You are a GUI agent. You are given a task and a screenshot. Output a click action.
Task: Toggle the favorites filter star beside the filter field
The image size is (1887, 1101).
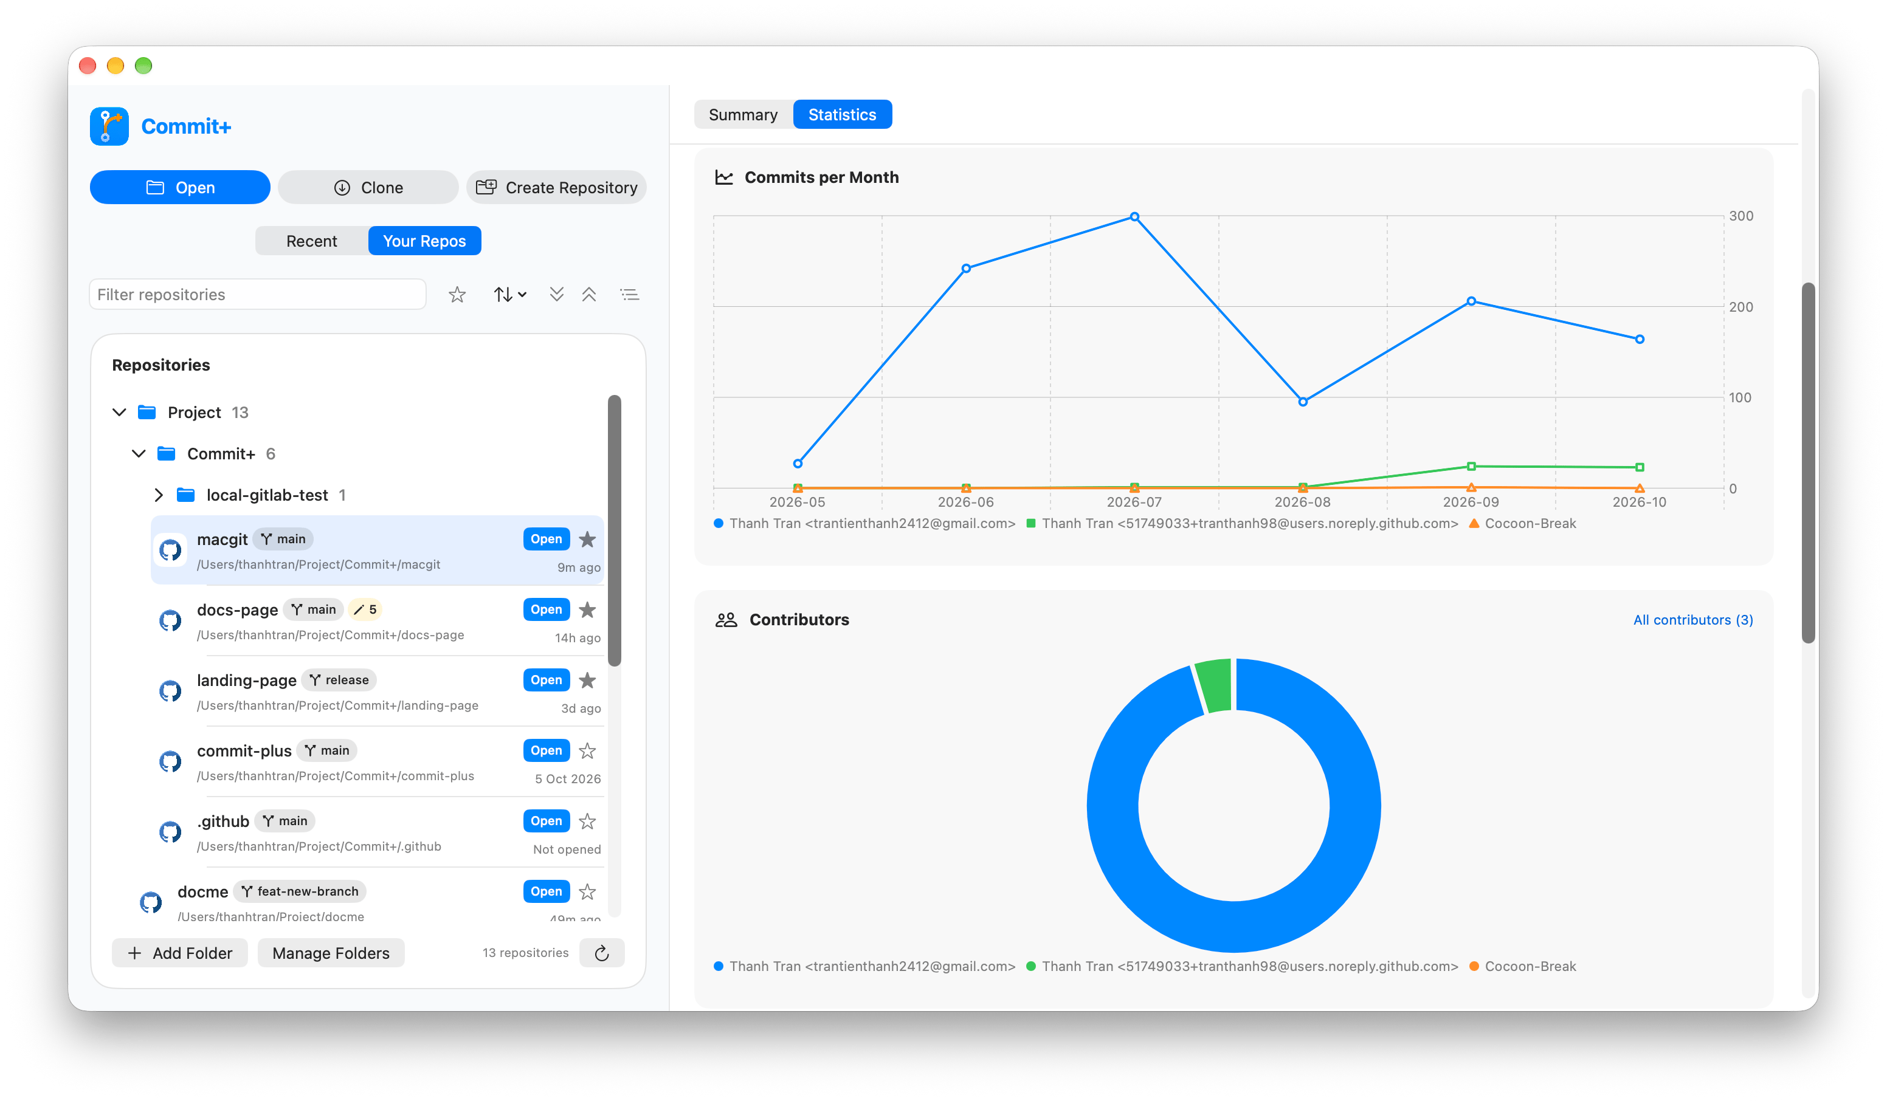457,295
